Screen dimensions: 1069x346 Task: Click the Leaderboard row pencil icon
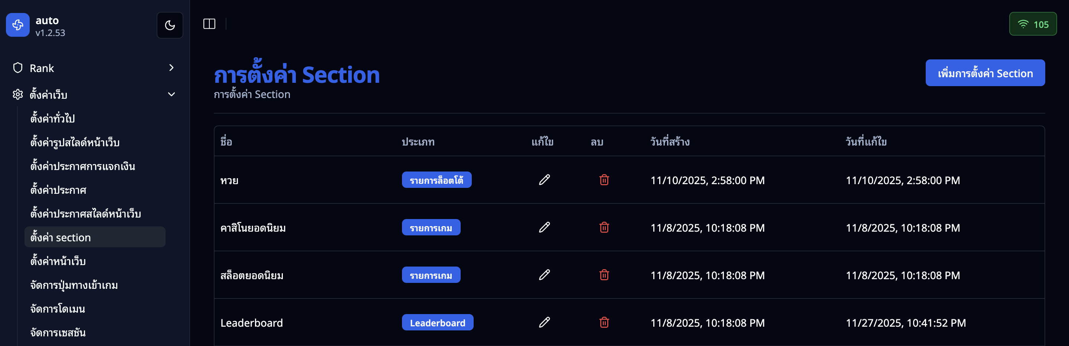544,322
